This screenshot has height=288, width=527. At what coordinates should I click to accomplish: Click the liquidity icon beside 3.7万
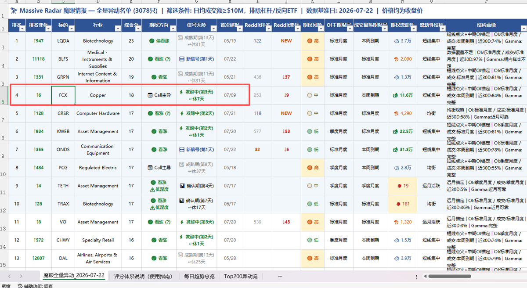(397, 41)
